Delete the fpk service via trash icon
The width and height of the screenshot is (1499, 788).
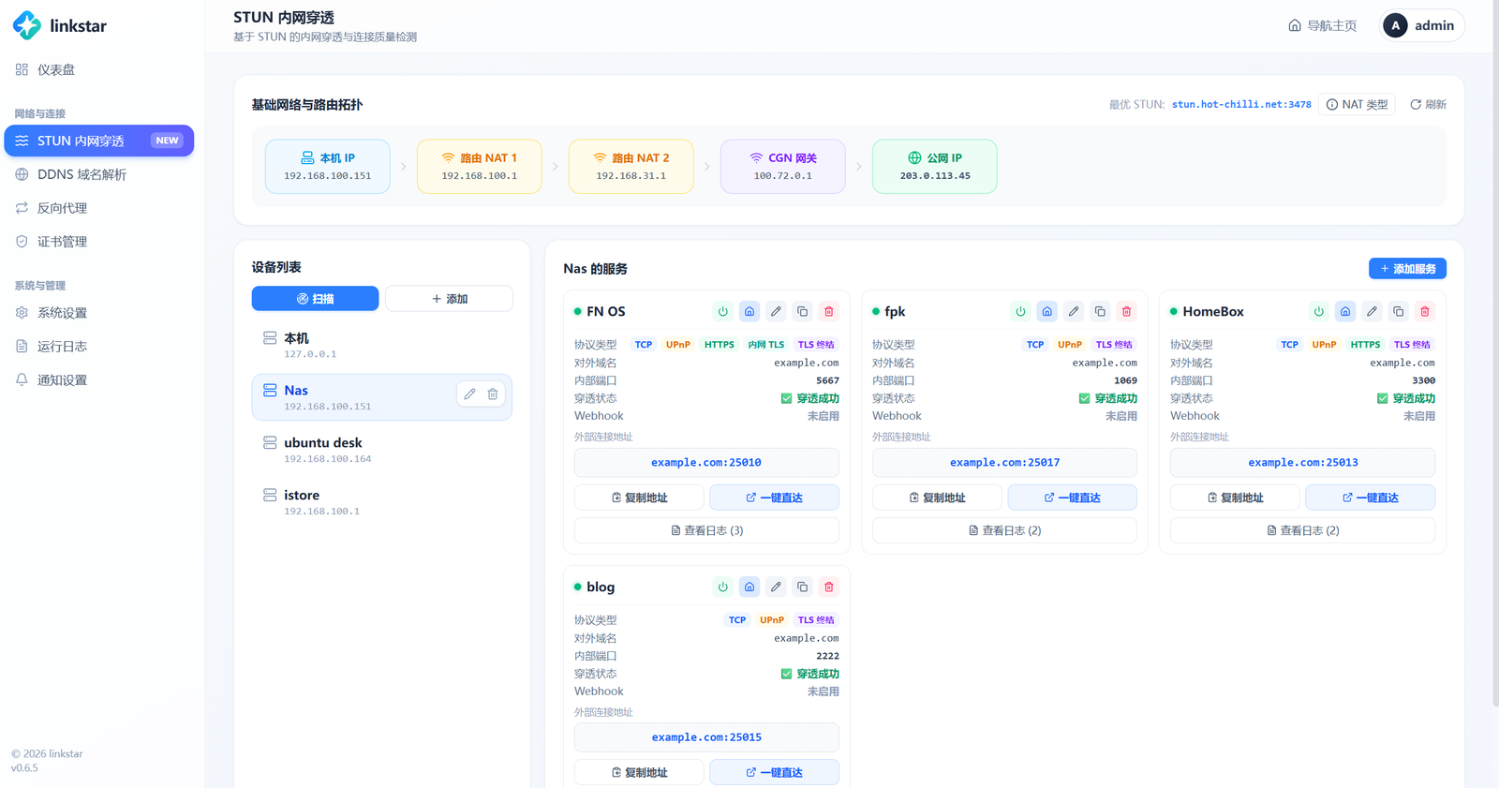coord(1127,311)
